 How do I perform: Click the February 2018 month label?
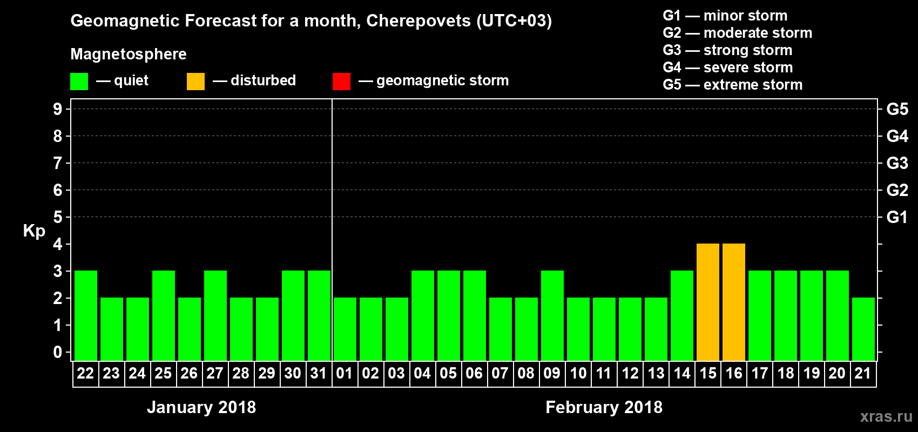pos(604,407)
